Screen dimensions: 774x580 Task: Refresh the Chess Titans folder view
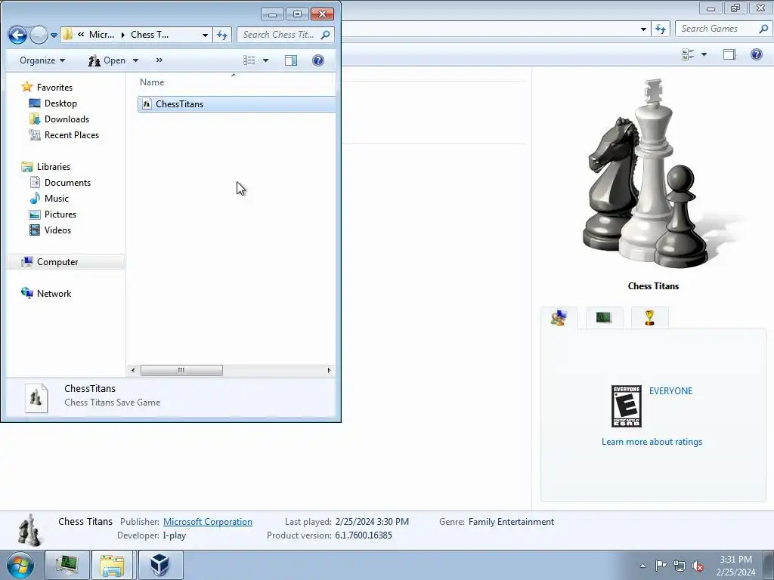click(x=222, y=35)
